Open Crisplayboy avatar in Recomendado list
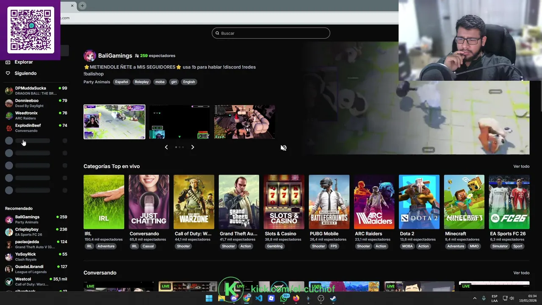This screenshot has width=542, height=305. (9, 232)
